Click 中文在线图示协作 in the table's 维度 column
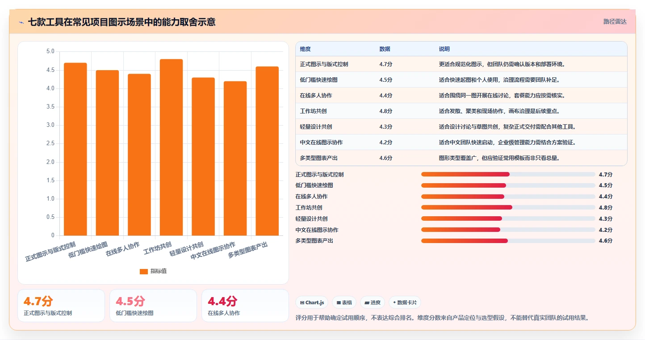This screenshot has height=340, width=645. (322, 143)
